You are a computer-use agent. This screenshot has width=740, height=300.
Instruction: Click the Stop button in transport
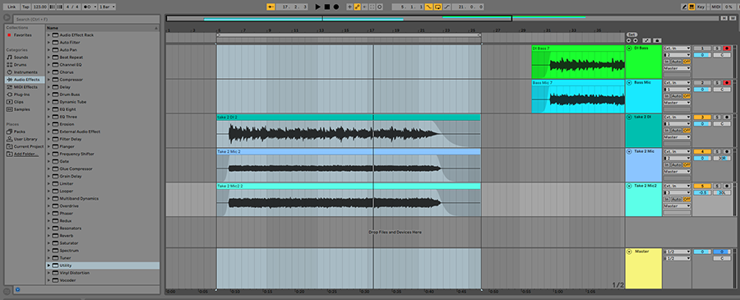[327, 7]
